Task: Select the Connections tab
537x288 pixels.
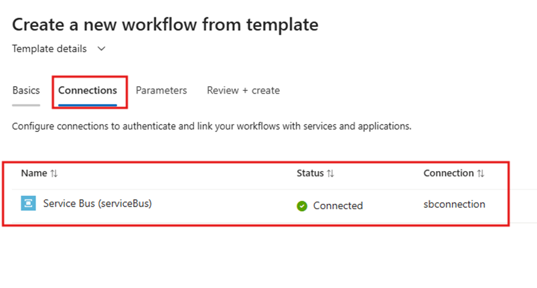Action: (88, 90)
